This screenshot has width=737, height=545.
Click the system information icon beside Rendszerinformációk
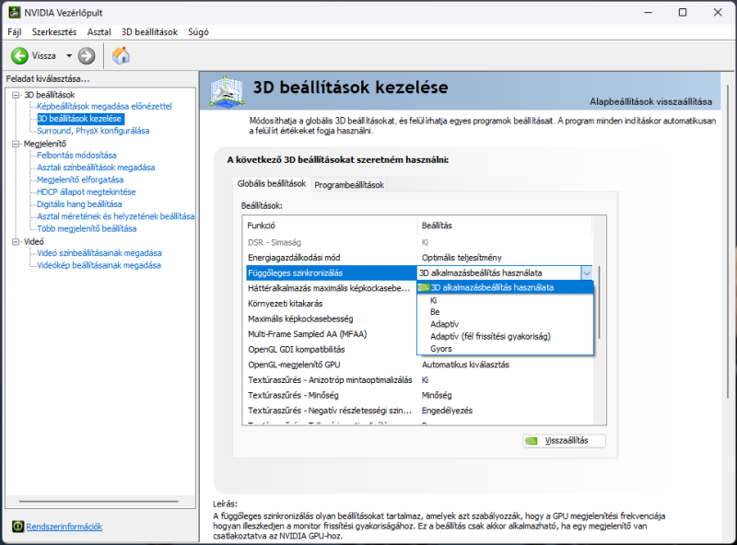point(18,527)
